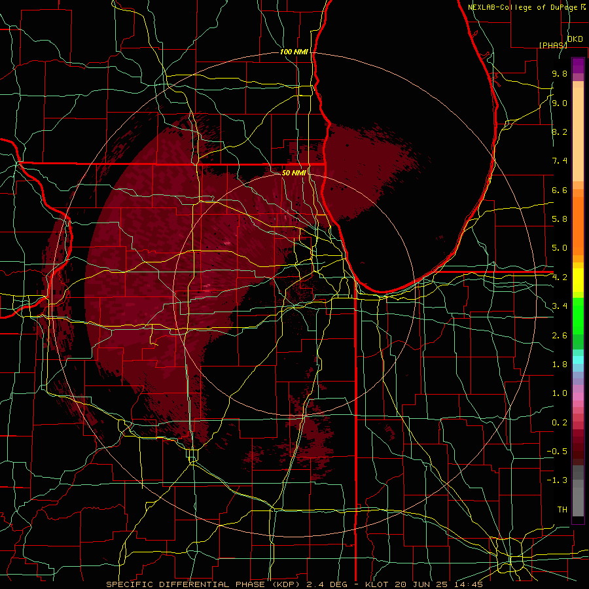Pick the orange segment of color bar
The image size is (589, 589).
(578, 225)
